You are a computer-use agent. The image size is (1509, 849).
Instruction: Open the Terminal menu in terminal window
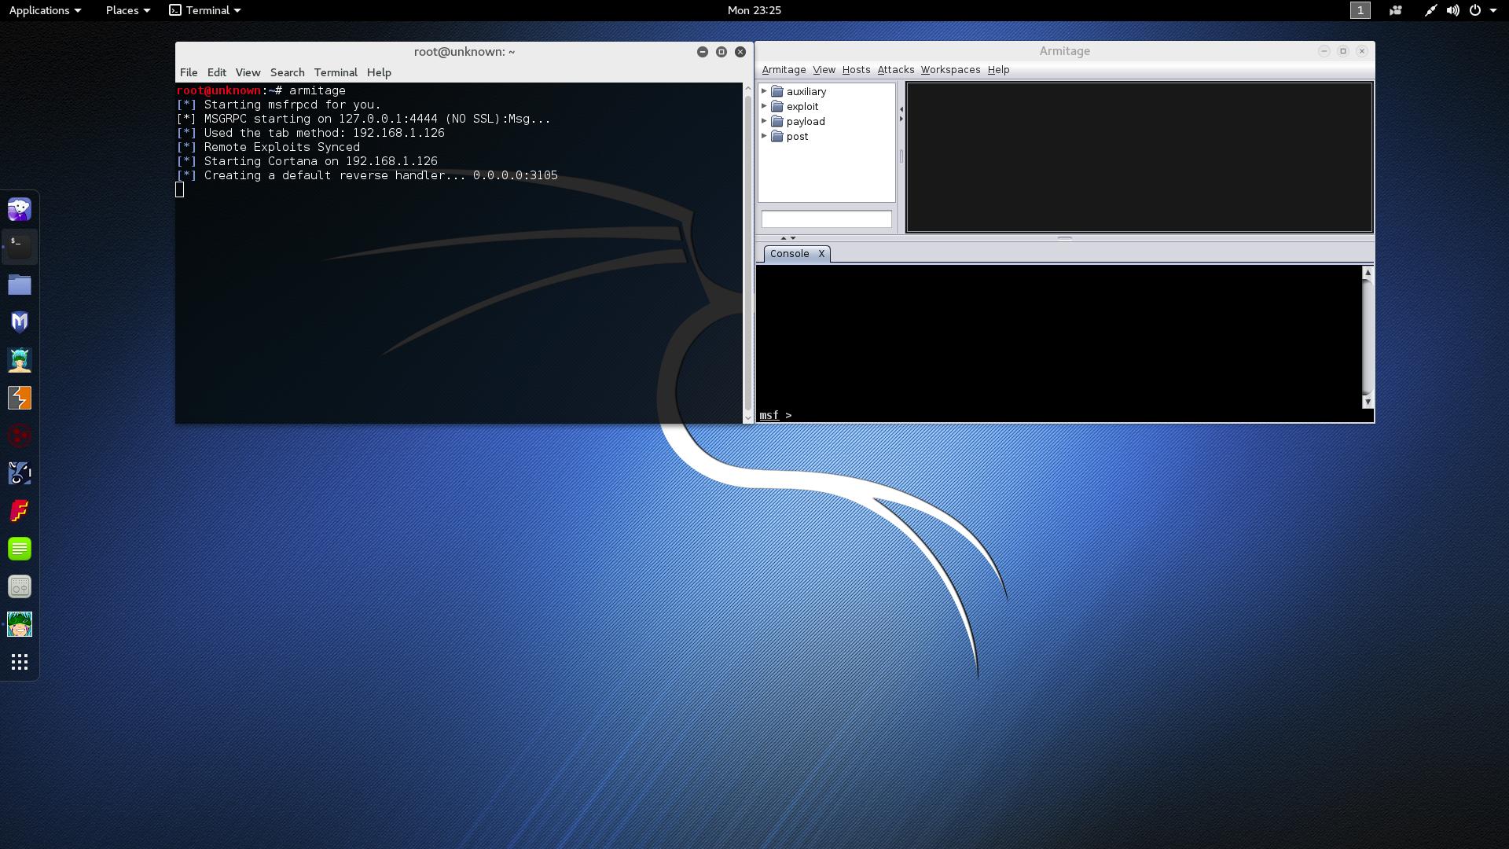(336, 72)
